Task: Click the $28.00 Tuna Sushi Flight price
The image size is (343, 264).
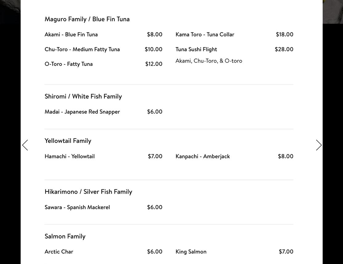Action: [x=284, y=49]
